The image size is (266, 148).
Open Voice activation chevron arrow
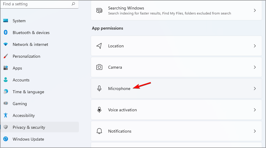[255, 110]
